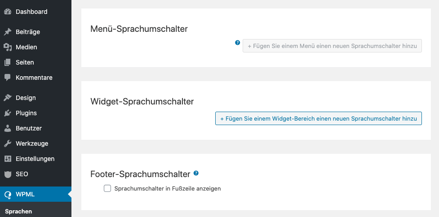Viewport: 439px width, 217px height.
Task: Click the Medien media icon
Action: [7, 47]
